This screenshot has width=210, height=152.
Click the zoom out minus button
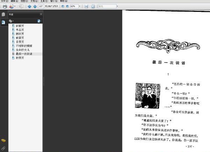pos(63,6)
